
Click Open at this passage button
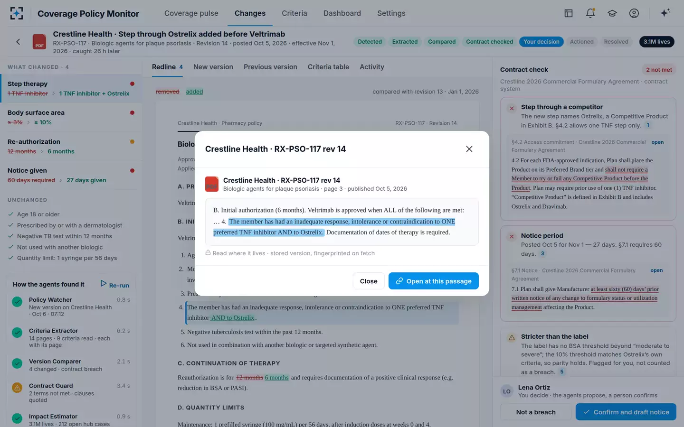click(x=434, y=281)
